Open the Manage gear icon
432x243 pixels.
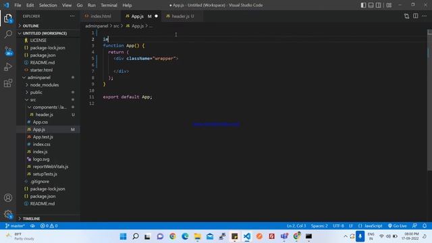[8, 214]
